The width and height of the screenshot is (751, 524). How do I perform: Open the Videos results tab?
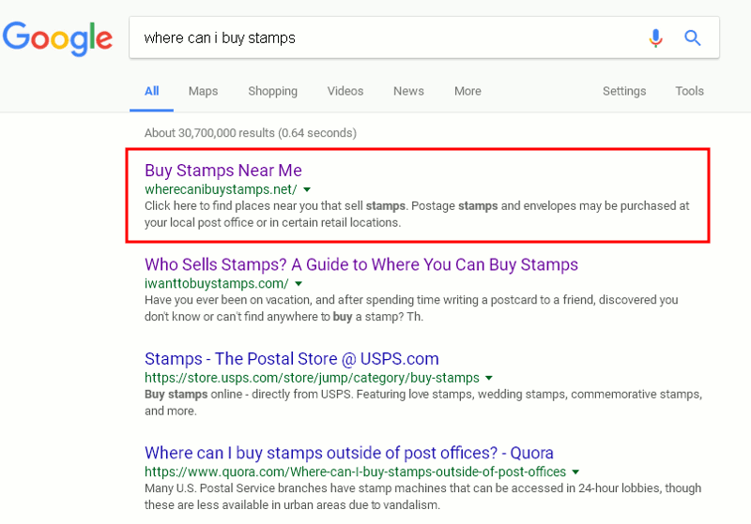345,91
